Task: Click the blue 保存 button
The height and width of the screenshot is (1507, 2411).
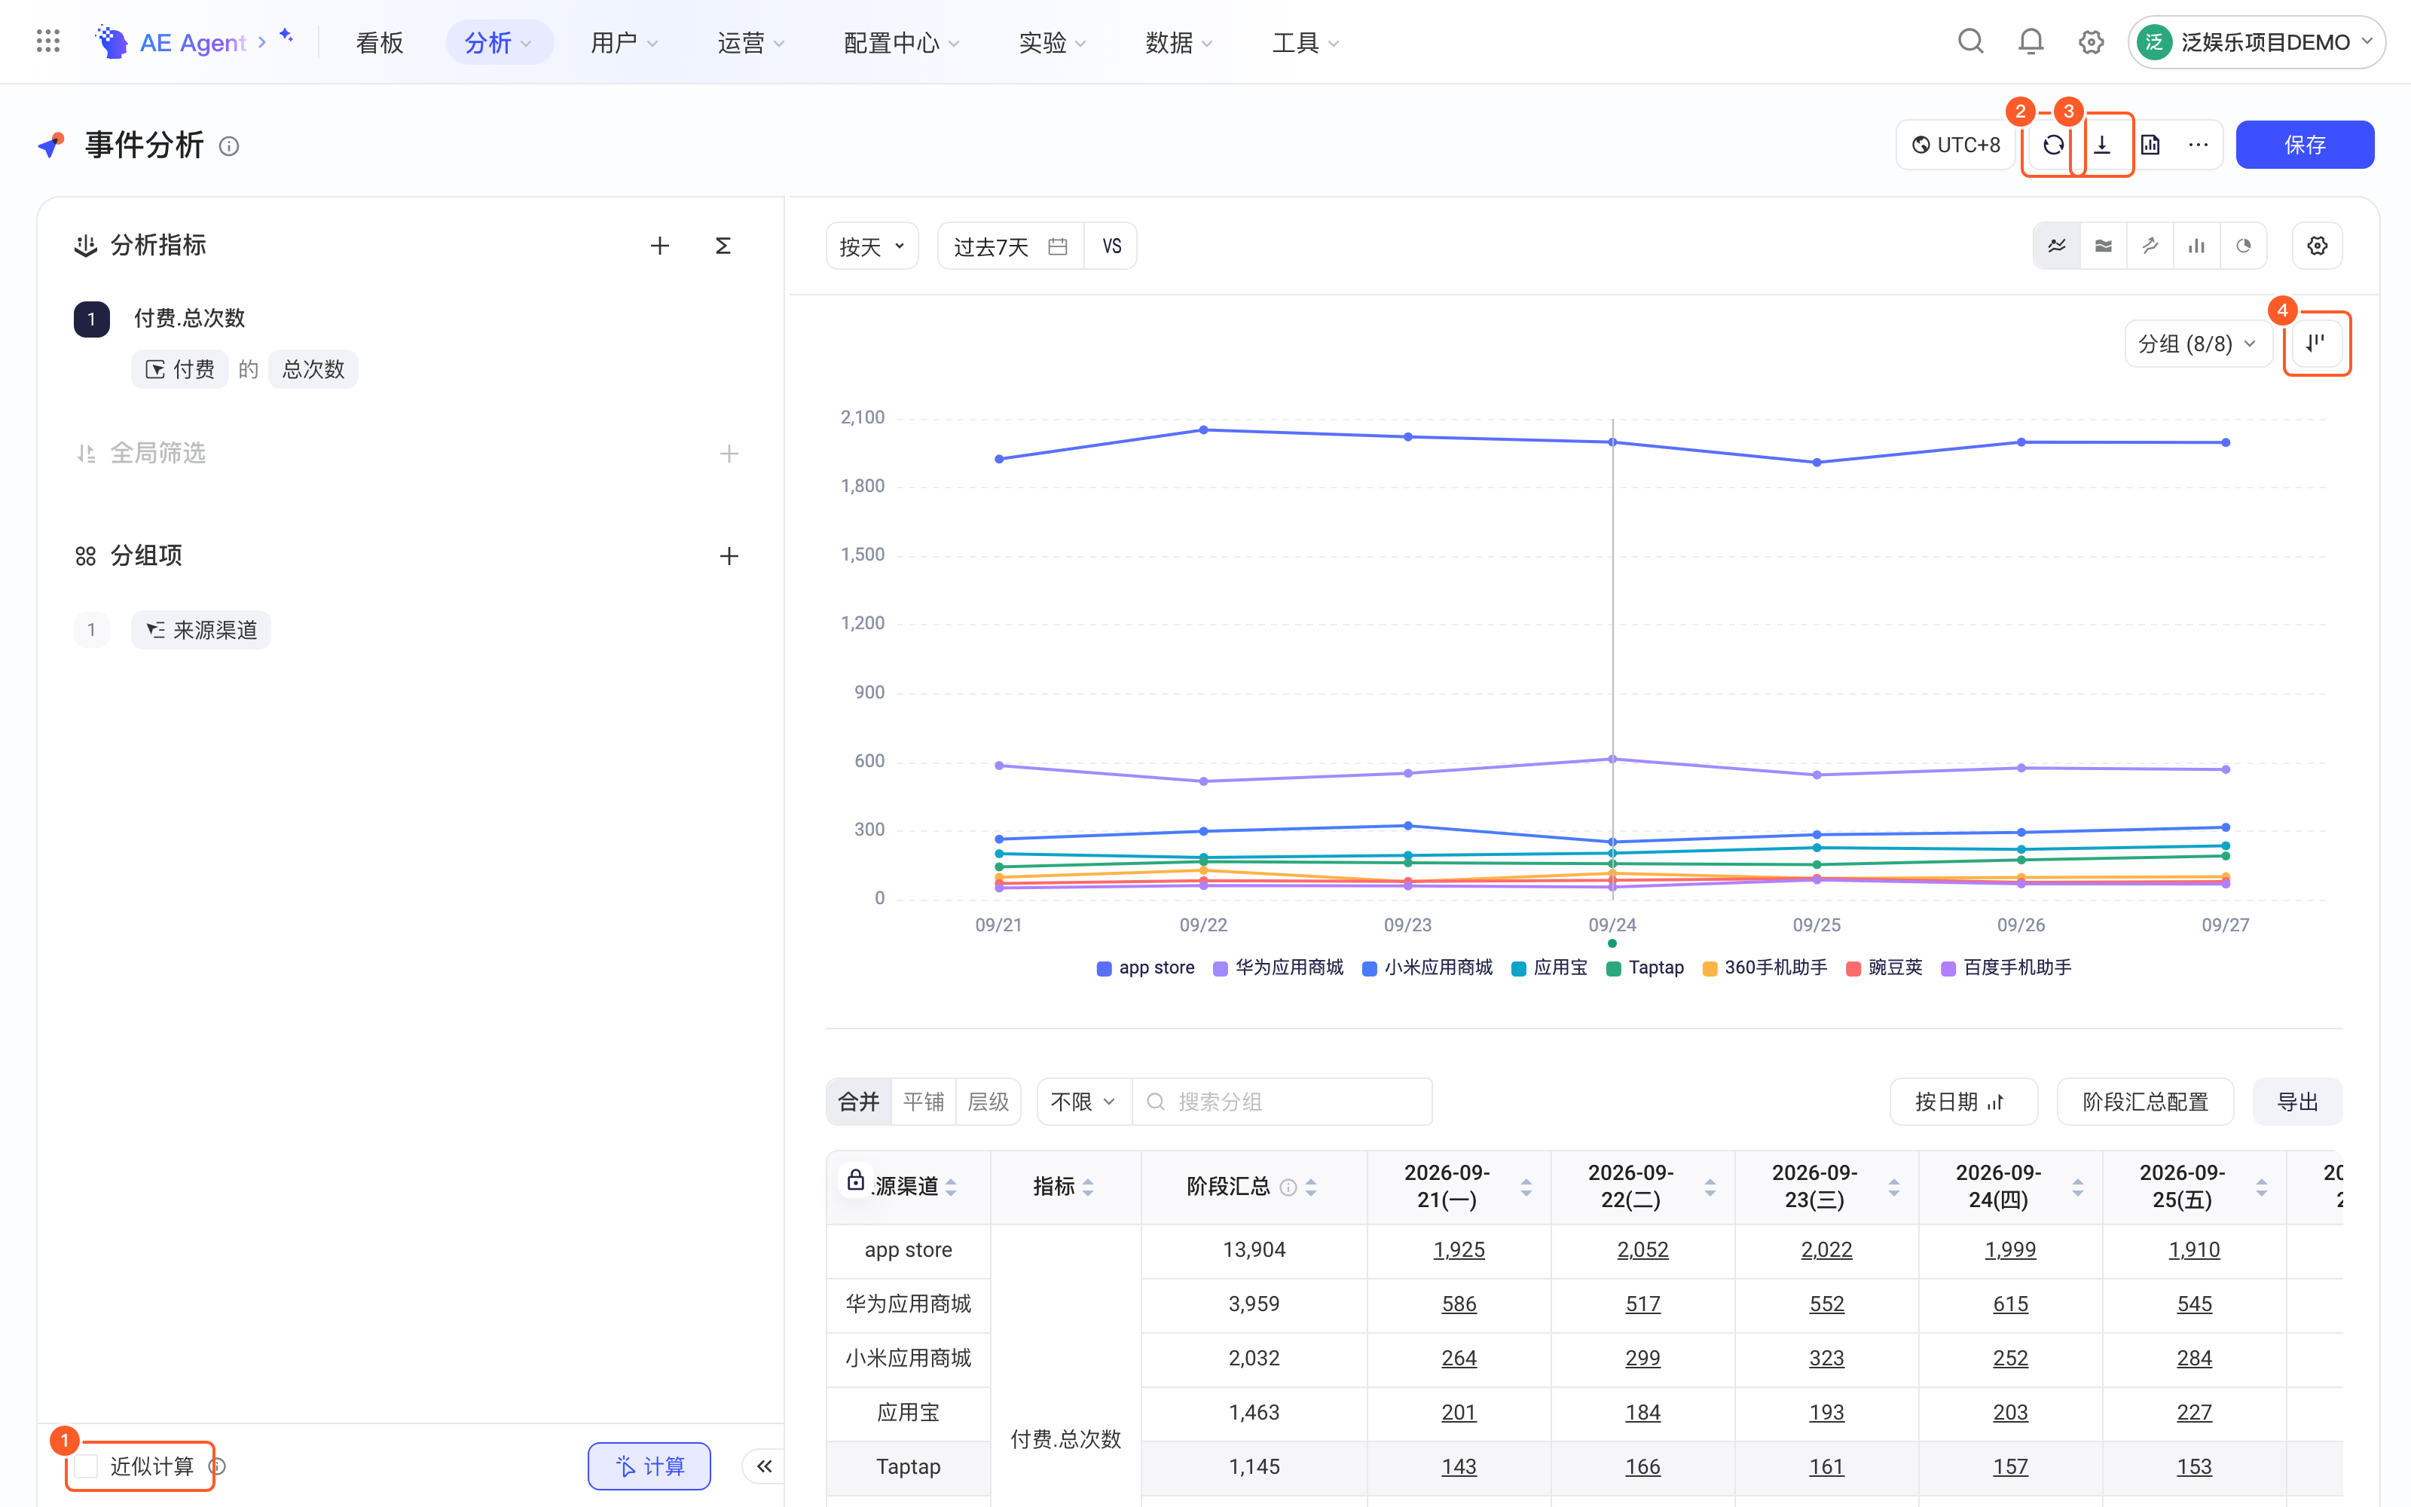Action: coord(2305,145)
